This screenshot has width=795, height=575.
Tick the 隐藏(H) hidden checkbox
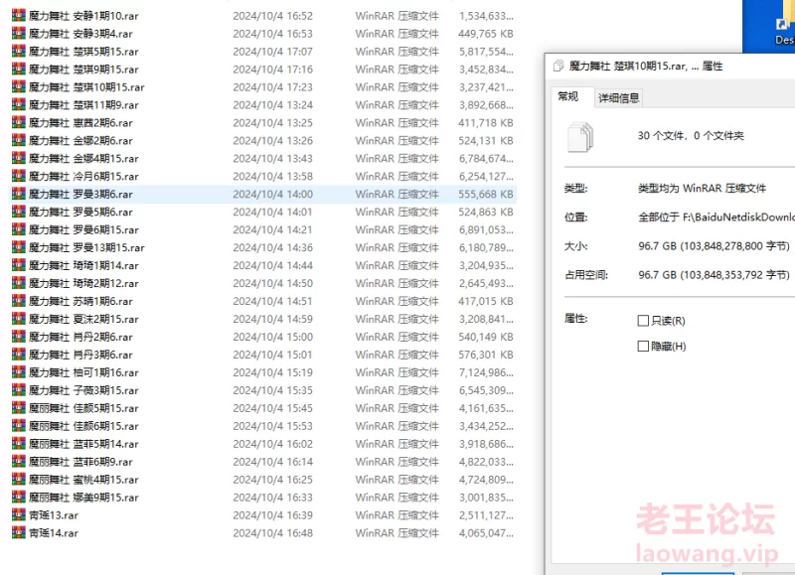[643, 346]
